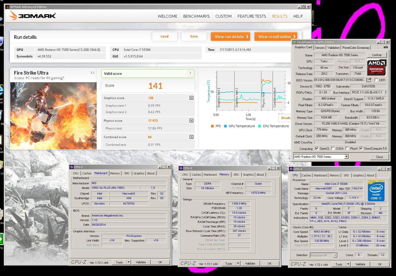Click the orange FPS legend swatch
This screenshot has width=396, height=276.
pyautogui.click(x=212, y=126)
